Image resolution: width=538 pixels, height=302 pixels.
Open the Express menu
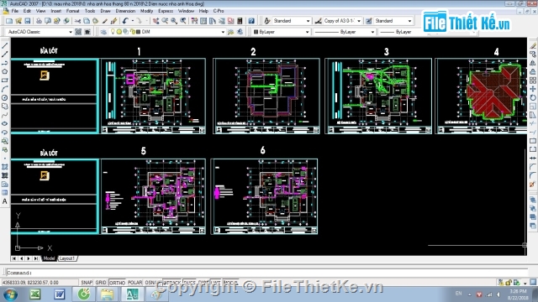(x=166, y=11)
